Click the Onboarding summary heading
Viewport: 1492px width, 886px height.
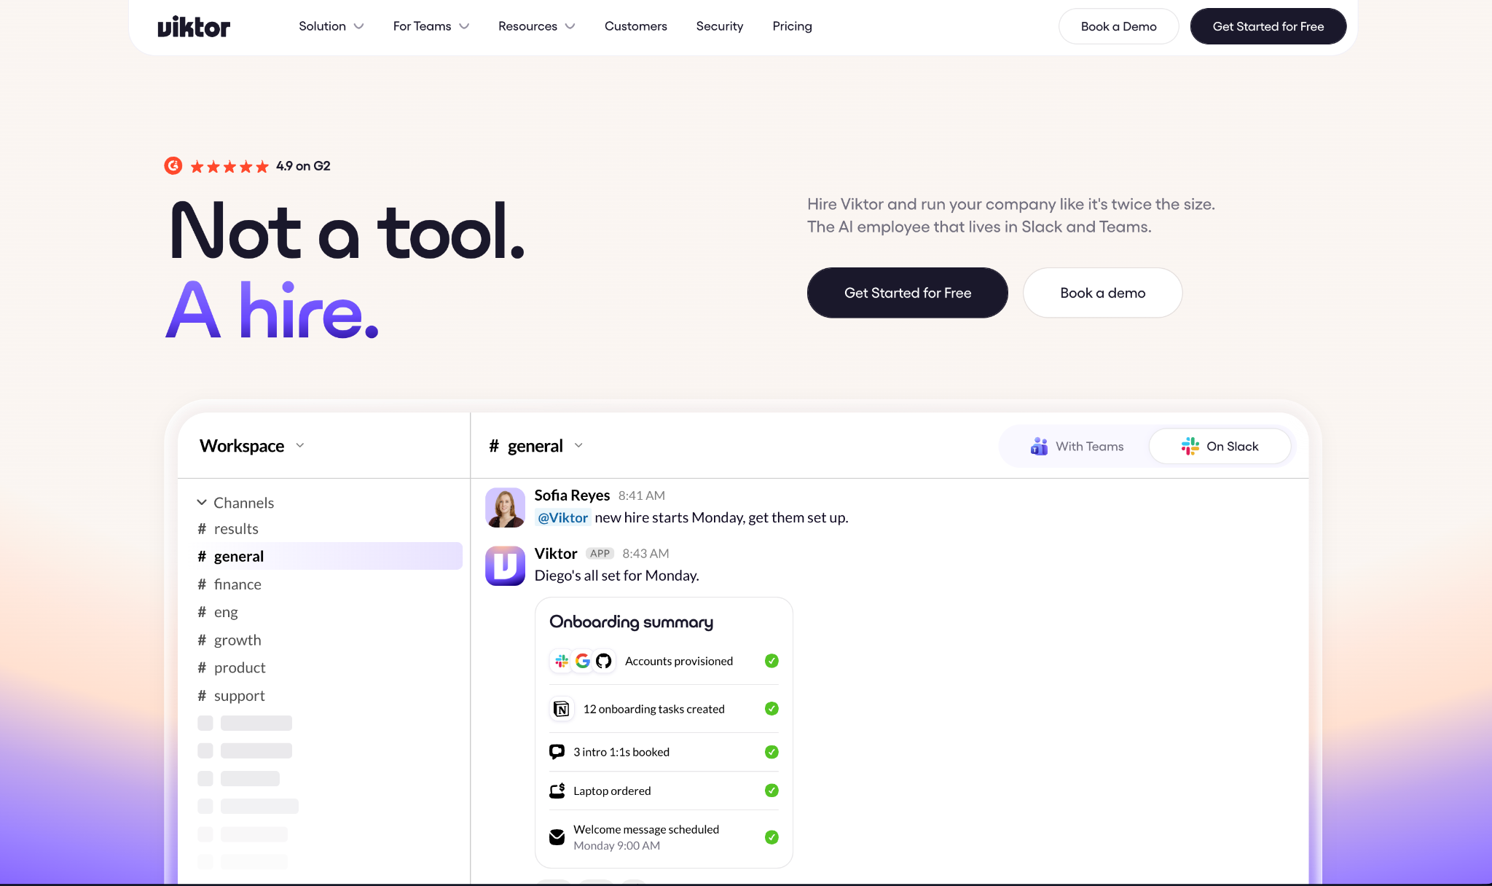(x=632, y=622)
